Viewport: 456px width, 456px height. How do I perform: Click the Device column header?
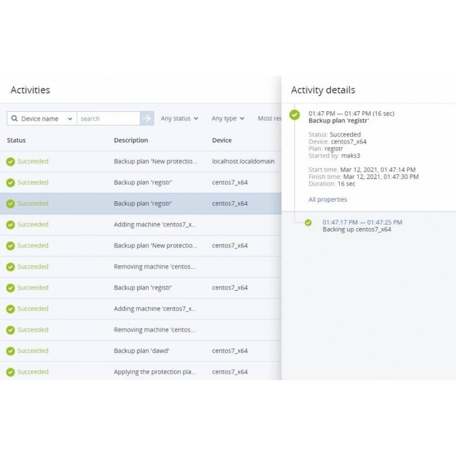click(x=222, y=140)
